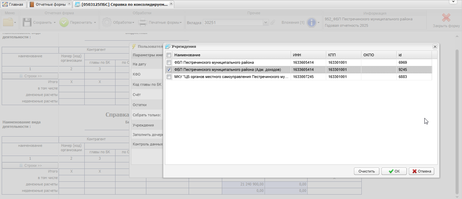
Task: Close the Учреждения dialog with X
Action: coord(435,47)
